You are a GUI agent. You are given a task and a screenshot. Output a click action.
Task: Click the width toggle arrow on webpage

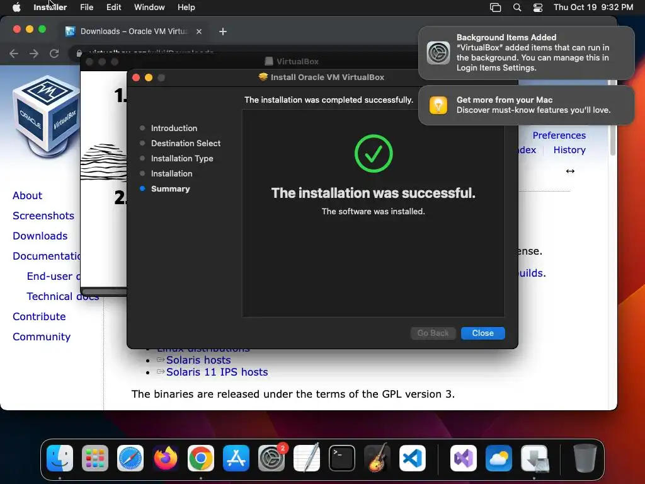pos(570,171)
